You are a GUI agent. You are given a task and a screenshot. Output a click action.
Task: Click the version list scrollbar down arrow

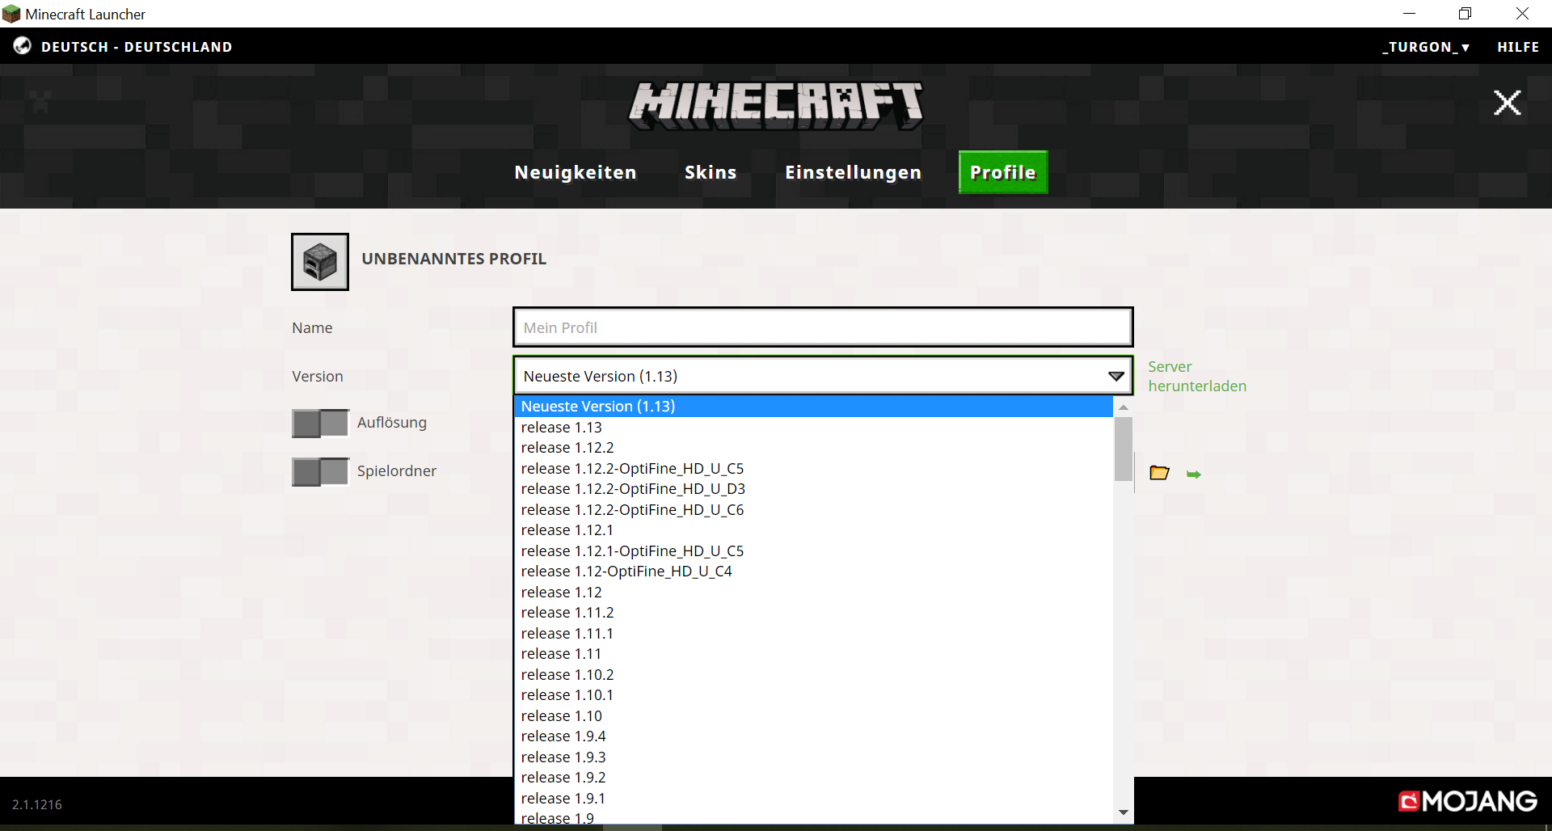tap(1123, 812)
